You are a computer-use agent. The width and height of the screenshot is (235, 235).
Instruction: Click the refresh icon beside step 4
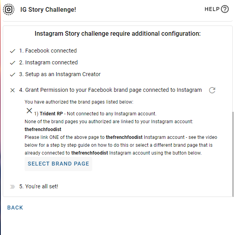click(212, 90)
